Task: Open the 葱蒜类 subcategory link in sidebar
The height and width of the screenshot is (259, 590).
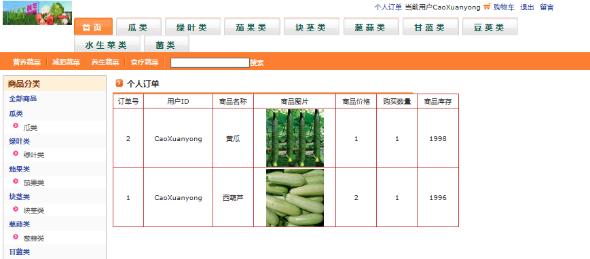Action: pos(34,239)
